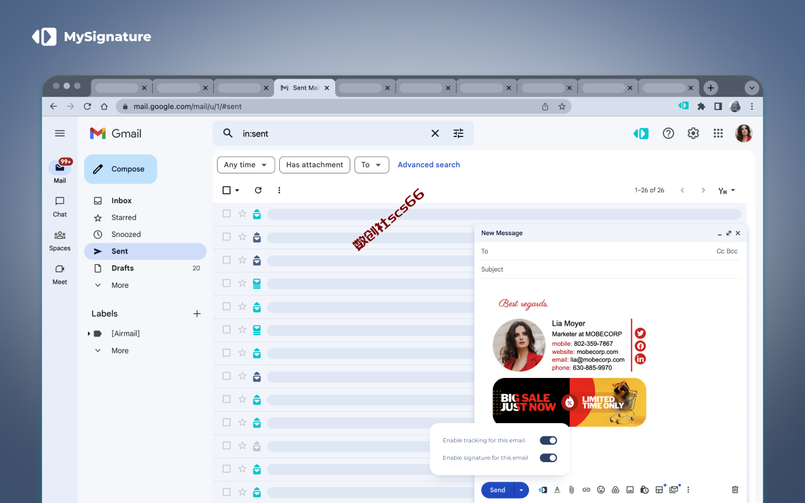Click Twitter icon in signature

coord(640,333)
